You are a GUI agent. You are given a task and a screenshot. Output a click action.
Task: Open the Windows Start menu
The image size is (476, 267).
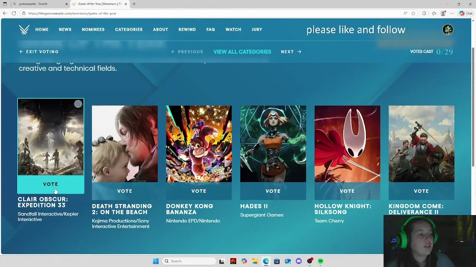point(156,261)
